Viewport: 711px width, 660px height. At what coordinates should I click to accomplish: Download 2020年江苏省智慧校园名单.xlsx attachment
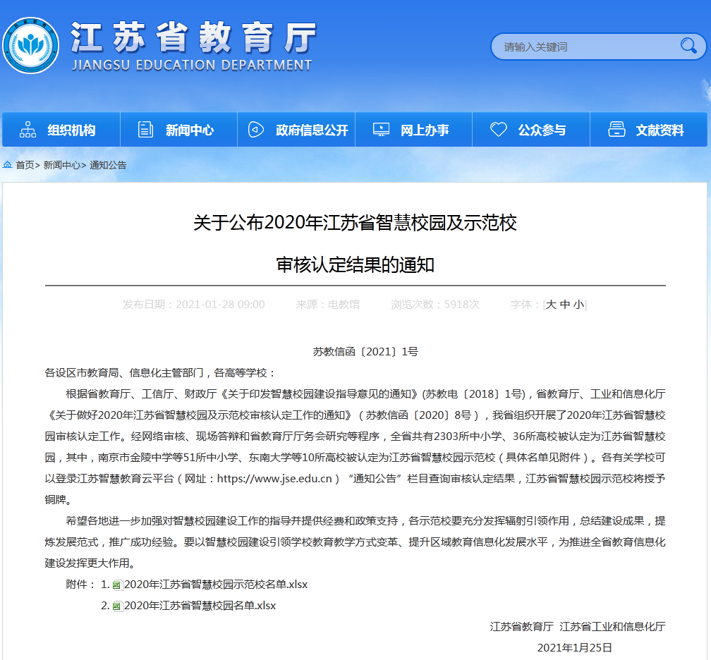click(200, 606)
